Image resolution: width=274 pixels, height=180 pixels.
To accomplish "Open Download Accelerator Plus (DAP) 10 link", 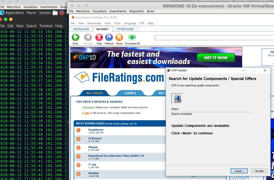I will click(x=116, y=156).
